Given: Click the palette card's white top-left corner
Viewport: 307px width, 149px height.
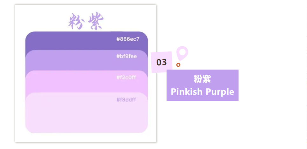Looking at the screenshot, I should (18, 8).
